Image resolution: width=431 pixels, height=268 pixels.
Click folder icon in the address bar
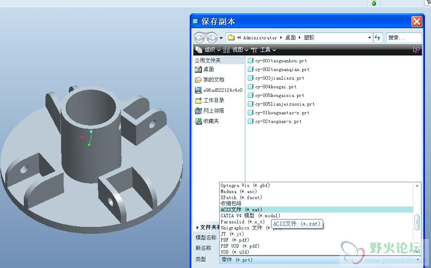(x=231, y=38)
